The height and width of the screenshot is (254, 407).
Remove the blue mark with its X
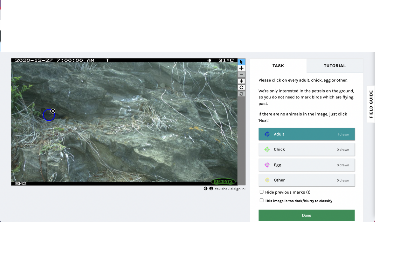pos(53,111)
